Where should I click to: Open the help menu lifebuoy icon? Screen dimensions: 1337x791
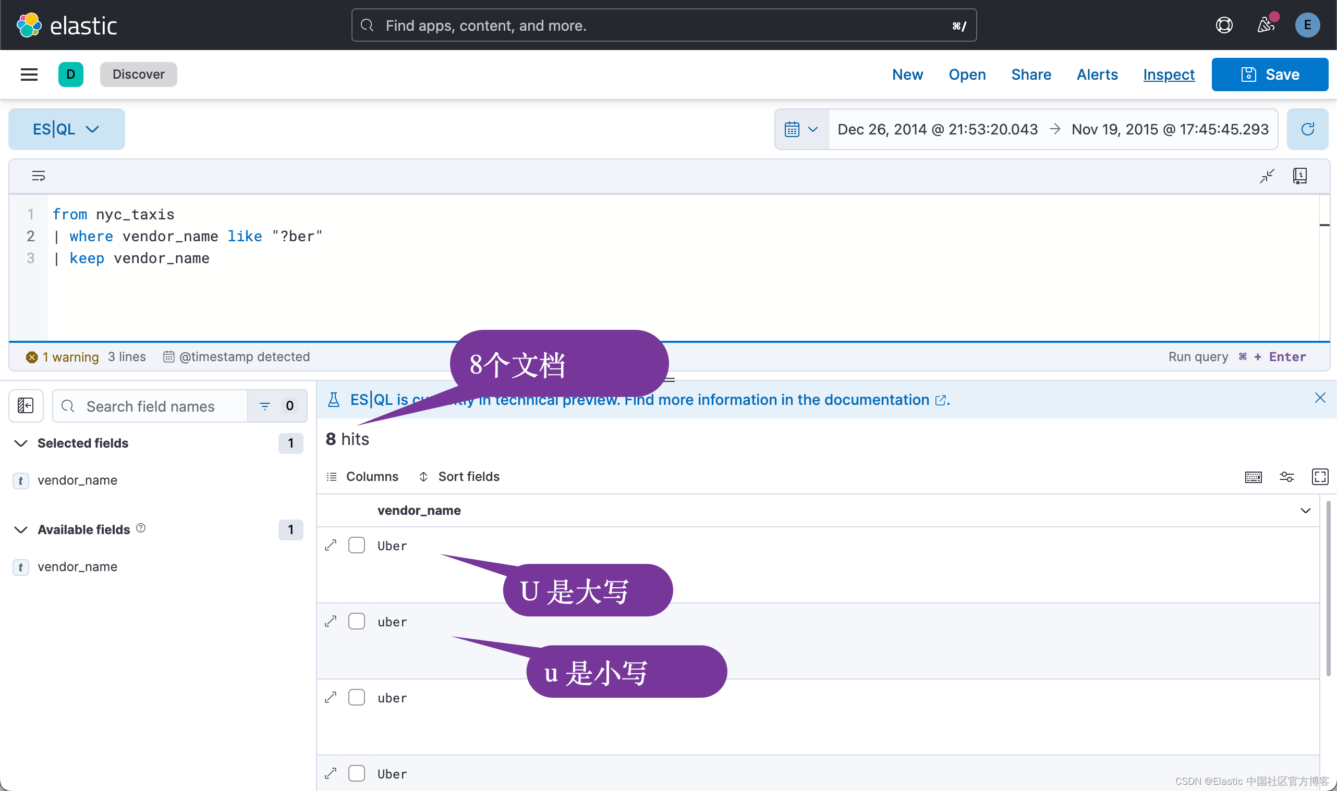coord(1224,24)
